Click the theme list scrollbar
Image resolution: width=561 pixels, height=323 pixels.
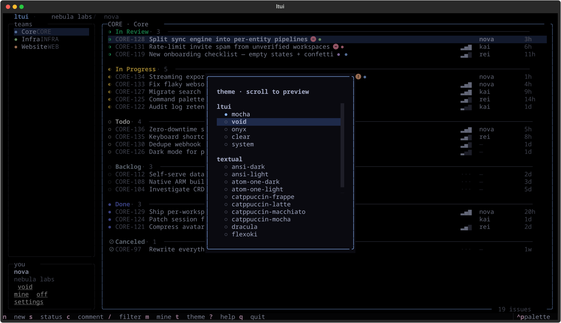(x=342, y=145)
